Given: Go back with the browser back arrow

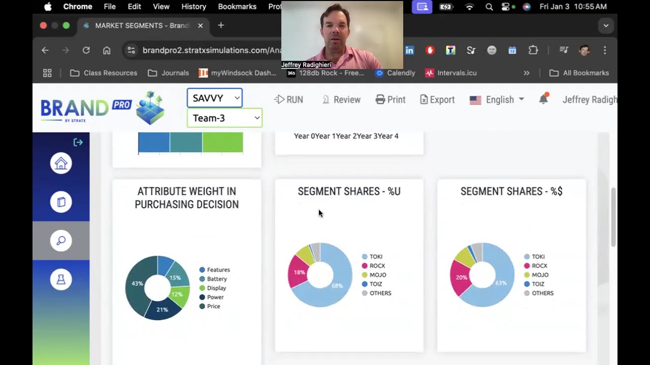Looking at the screenshot, I should 45,50.
